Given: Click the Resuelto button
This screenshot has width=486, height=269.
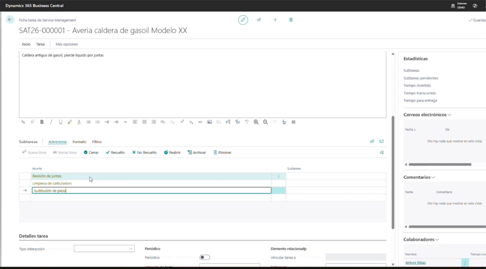Looking at the screenshot, I should point(115,153).
